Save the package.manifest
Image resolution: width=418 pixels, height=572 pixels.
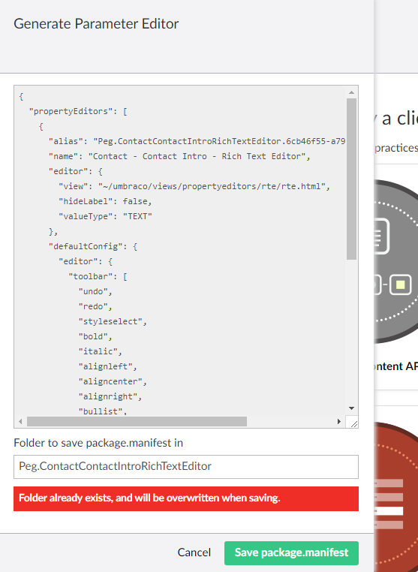[291, 552]
